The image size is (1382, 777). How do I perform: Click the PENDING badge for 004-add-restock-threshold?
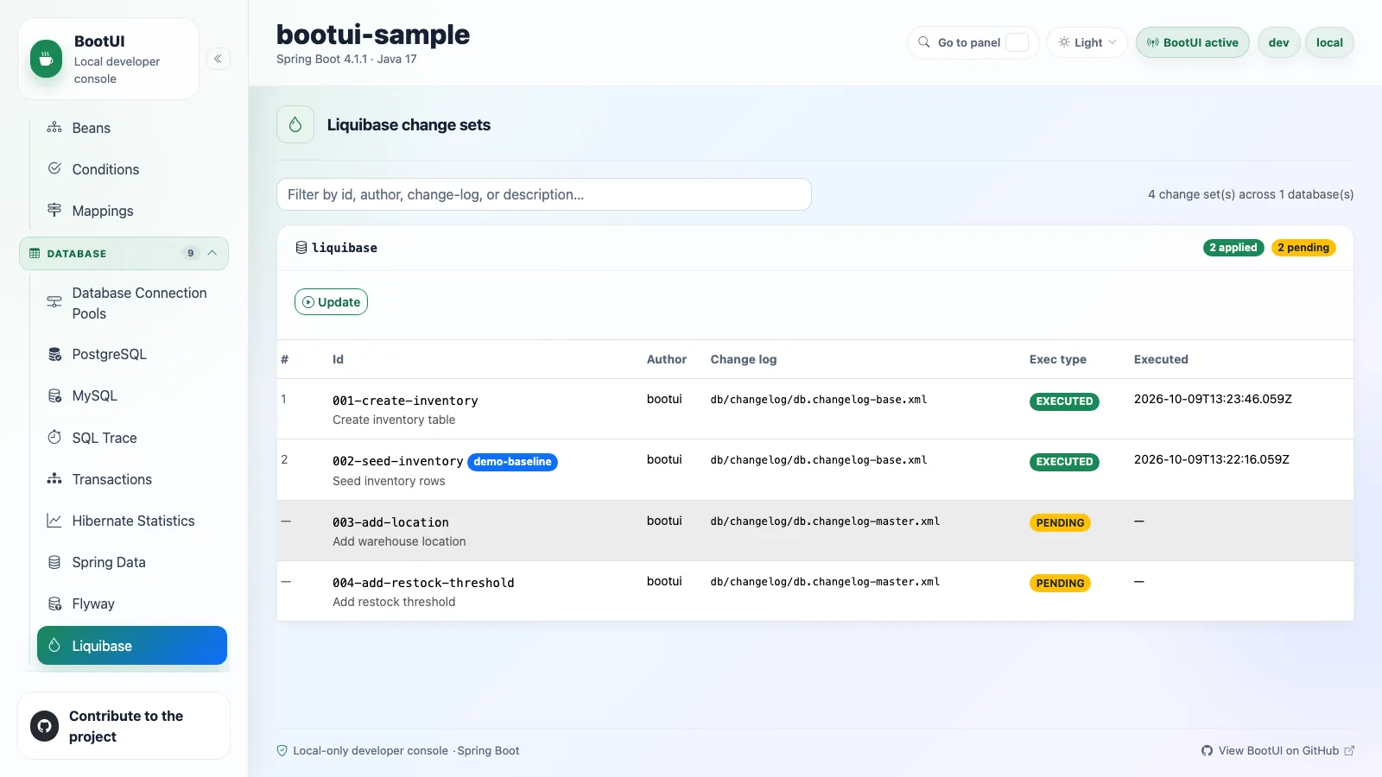point(1060,584)
